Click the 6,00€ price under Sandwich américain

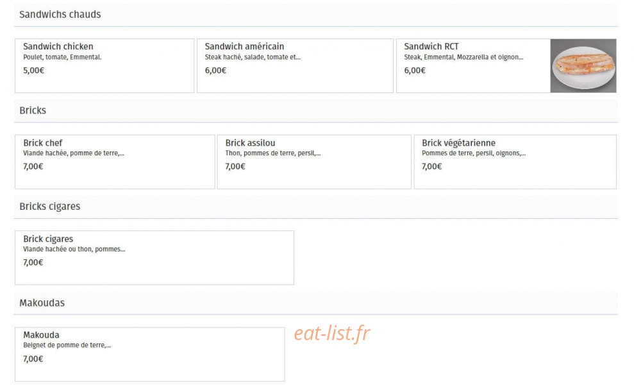(215, 71)
